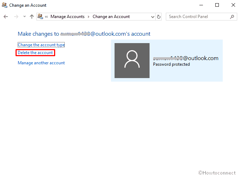Expand the breadcrumb overflow double chevron
The width and height of the screenshot is (239, 177).
[x=46, y=17]
